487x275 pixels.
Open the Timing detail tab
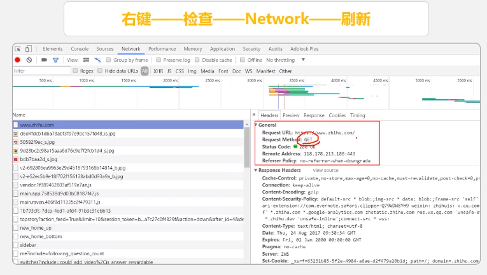[358, 115]
